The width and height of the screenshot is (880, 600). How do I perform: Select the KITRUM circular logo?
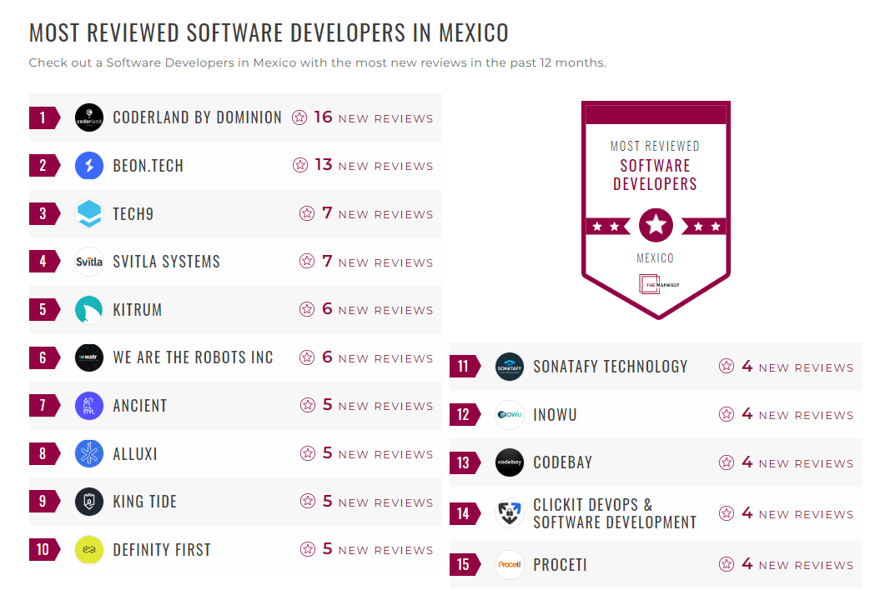tap(89, 309)
